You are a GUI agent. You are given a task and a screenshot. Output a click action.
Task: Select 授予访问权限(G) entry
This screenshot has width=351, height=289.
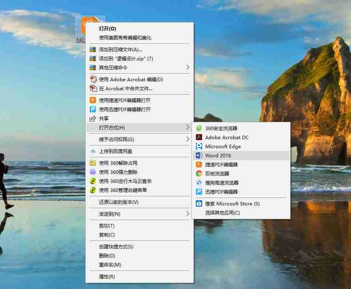(139, 139)
